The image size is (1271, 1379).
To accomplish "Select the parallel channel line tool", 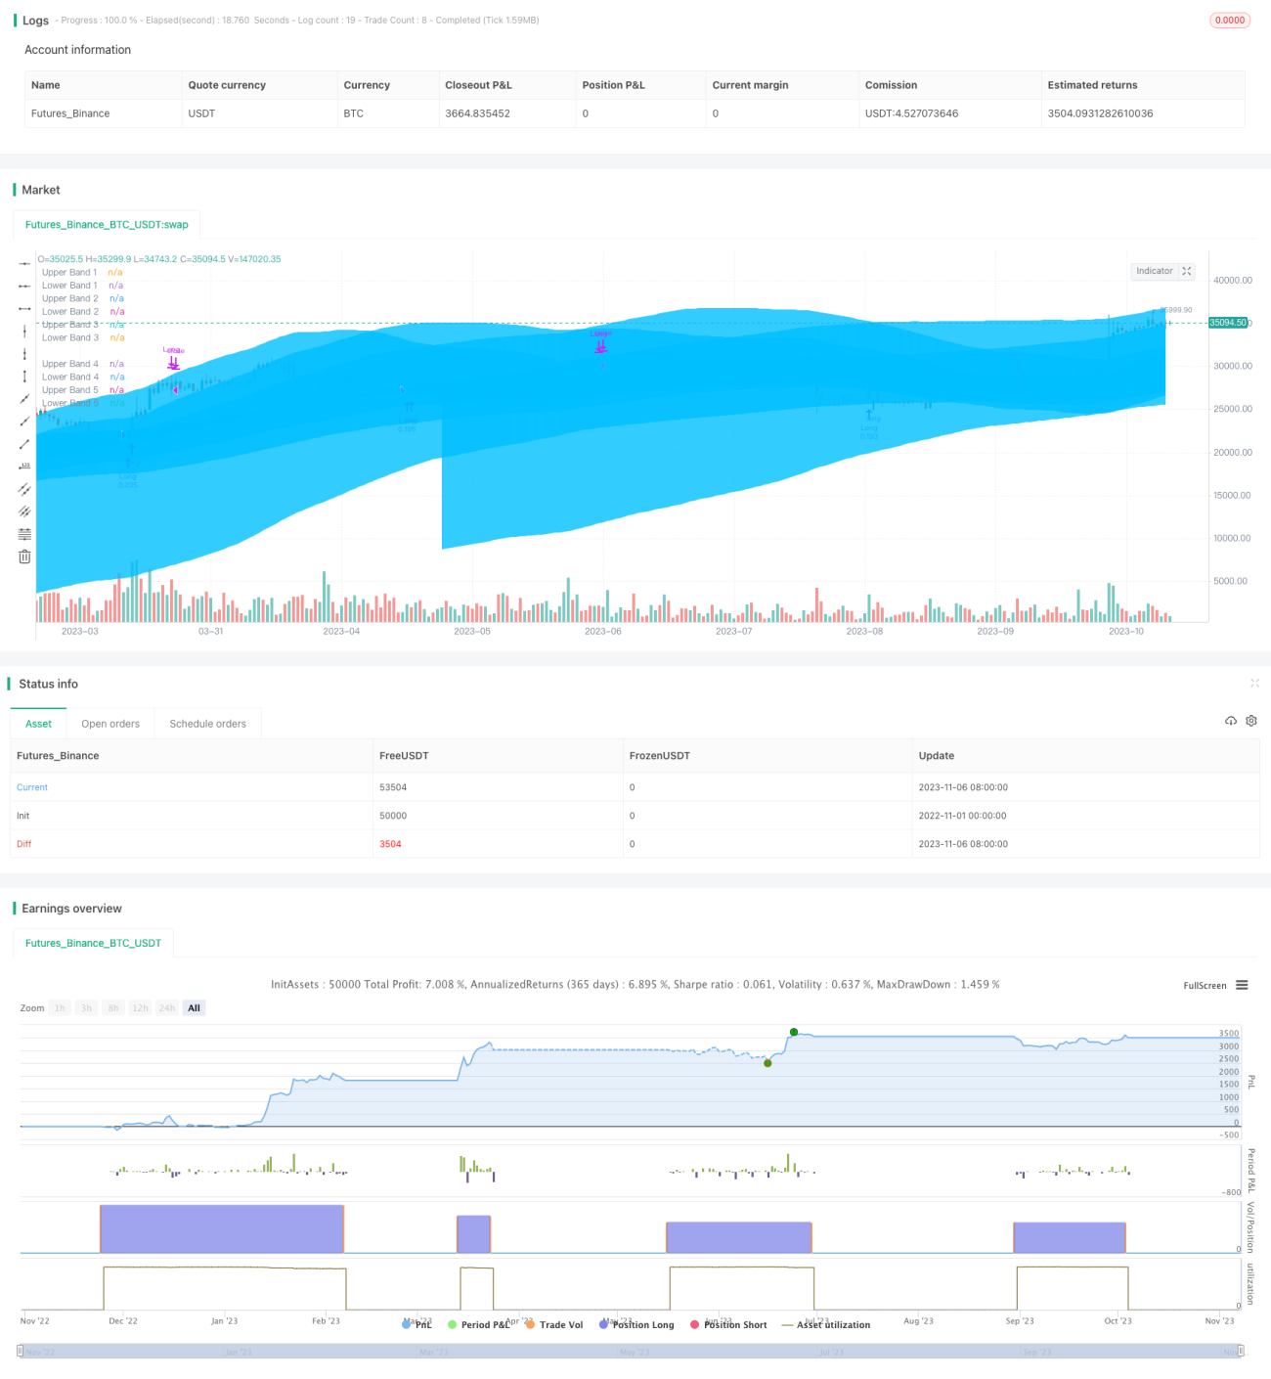I will tap(24, 488).
